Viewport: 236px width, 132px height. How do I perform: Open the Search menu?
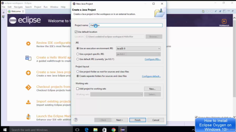[x=28, y=7]
